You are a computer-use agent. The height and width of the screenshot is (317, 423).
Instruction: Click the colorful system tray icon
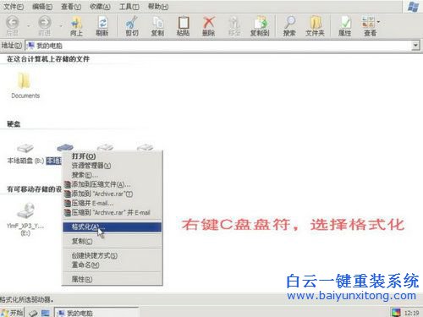[396, 313]
